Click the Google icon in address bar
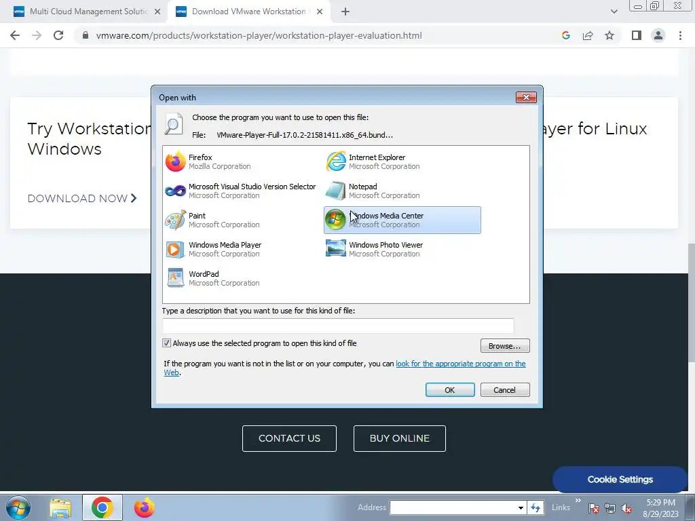The width and height of the screenshot is (695, 521). pos(565,35)
